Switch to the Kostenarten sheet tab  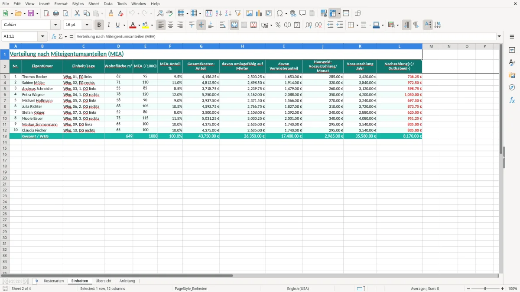pos(54,281)
